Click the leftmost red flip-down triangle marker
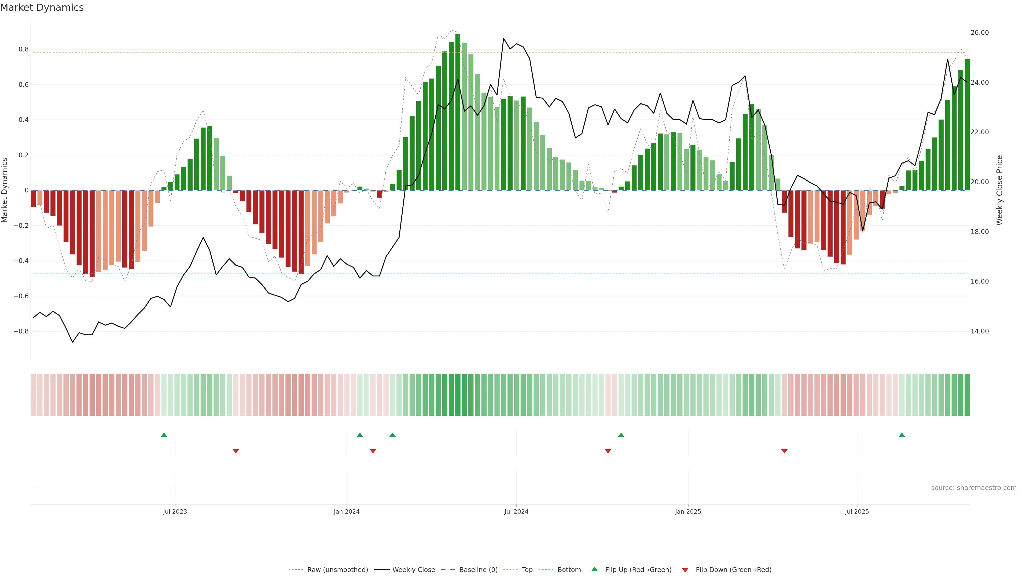 [236, 451]
